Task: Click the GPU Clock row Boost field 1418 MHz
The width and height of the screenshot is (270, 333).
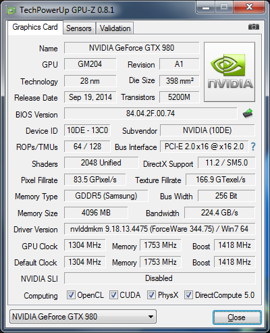Action: tap(234, 245)
